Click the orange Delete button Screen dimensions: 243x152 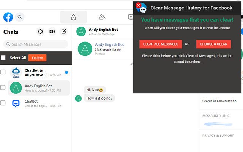[x=37, y=58]
